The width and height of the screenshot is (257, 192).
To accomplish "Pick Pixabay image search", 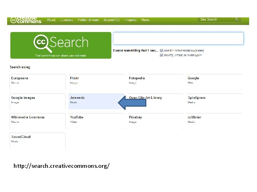I will (155, 121).
